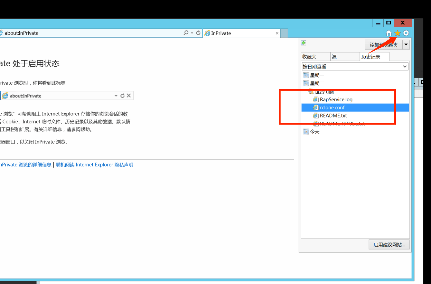Viewport: 431px width, 284px height.
Task: Expand the 星期一 history folder
Action: (x=317, y=75)
